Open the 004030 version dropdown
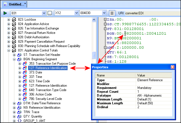The width and height of the screenshot is (181, 123). [104, 13]
